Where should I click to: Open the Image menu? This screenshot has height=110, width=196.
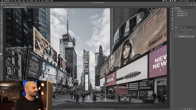(19, 1)
